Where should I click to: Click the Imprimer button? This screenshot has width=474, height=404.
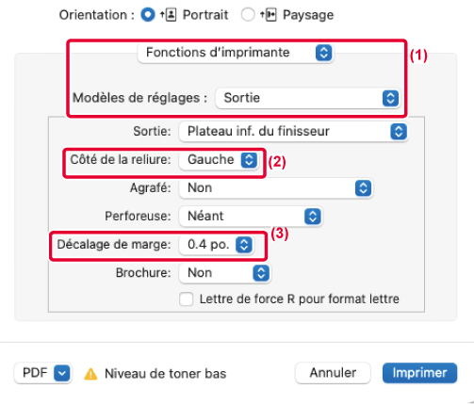point(419,373)
